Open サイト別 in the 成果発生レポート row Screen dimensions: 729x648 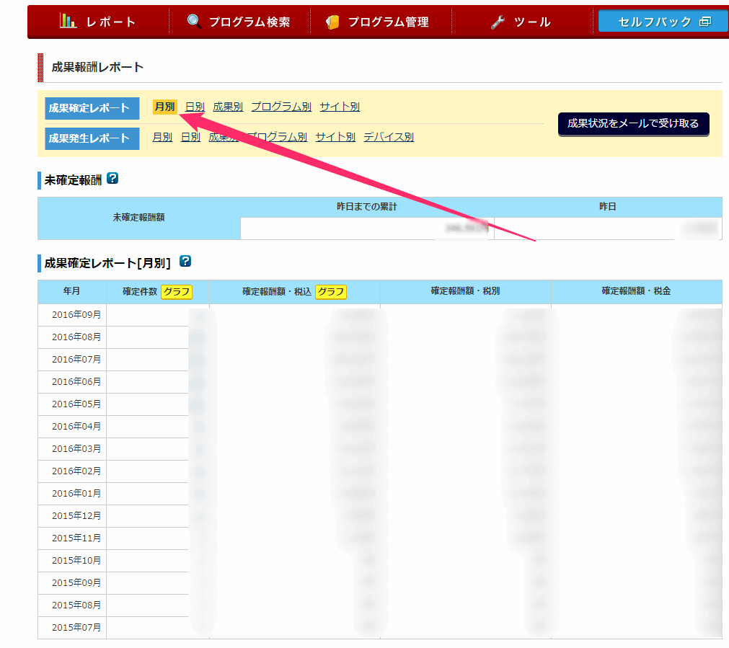tap(335, 137)
